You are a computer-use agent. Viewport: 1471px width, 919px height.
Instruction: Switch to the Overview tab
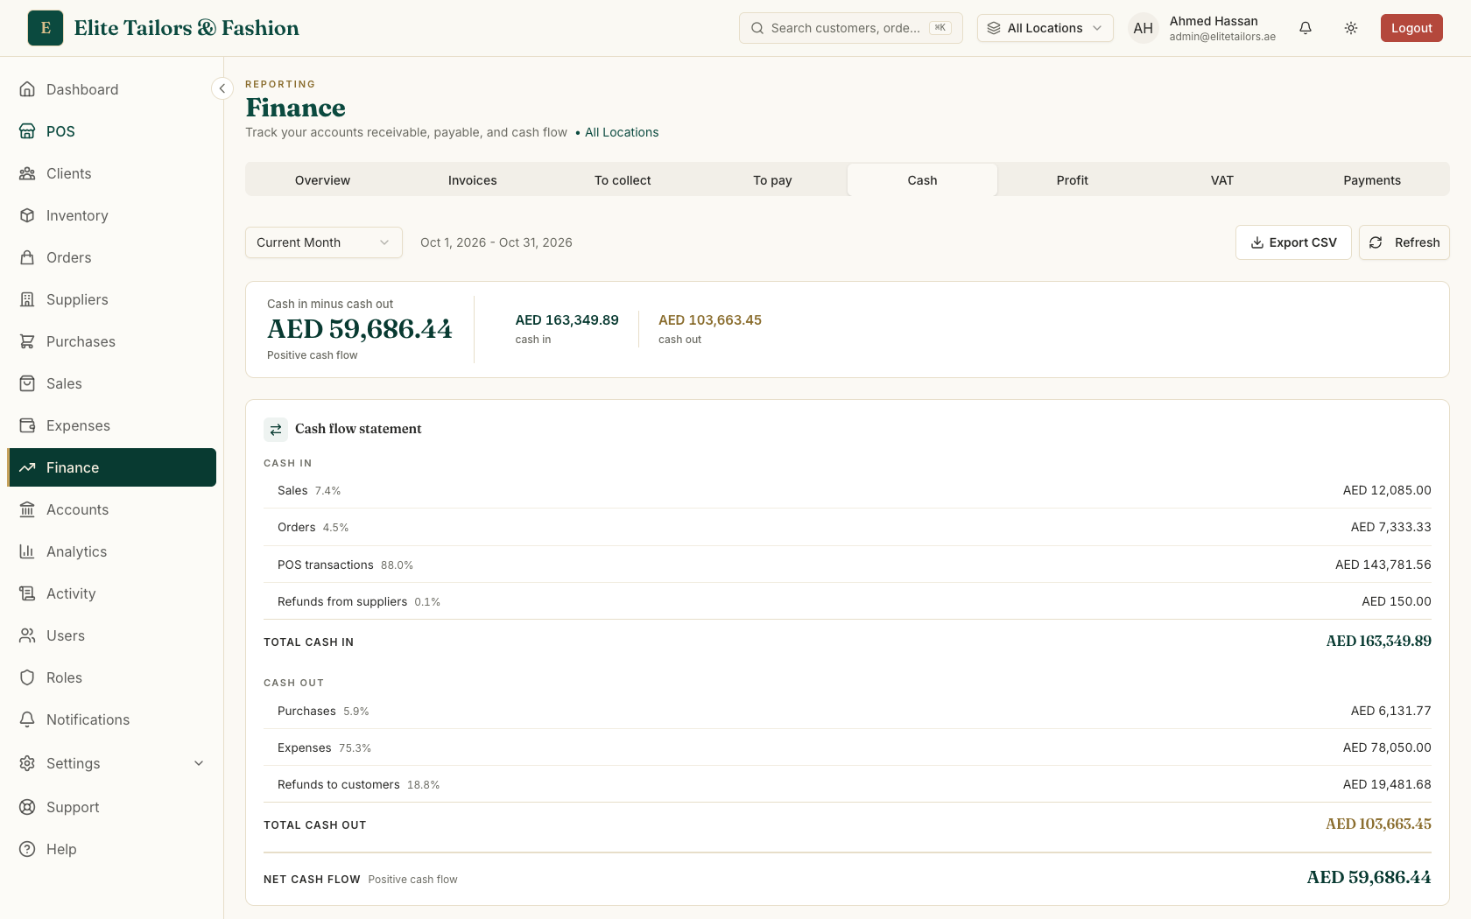322,180
